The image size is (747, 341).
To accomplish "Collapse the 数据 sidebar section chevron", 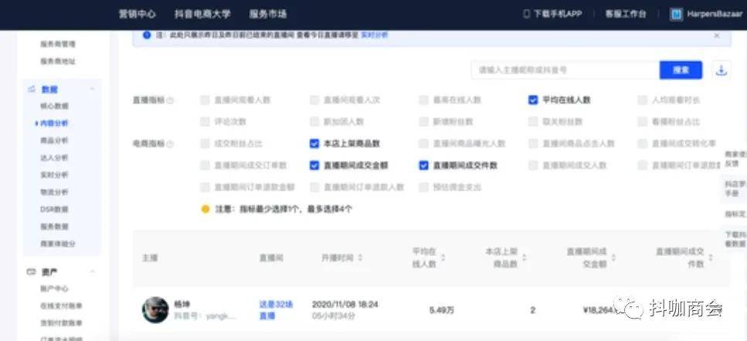I will pos(92,89).
